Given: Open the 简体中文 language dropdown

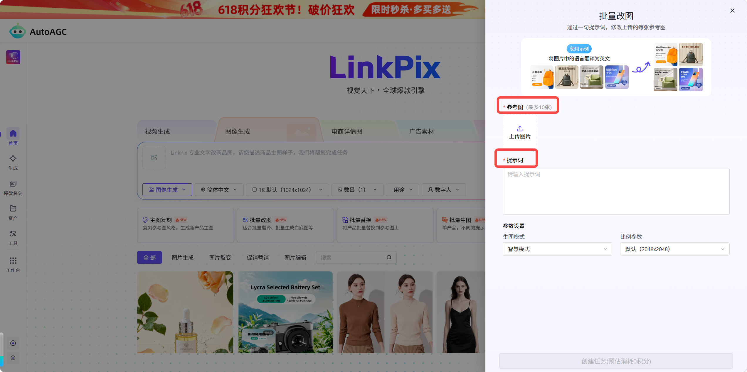Looking at the screenshot, I should (219, 190).
